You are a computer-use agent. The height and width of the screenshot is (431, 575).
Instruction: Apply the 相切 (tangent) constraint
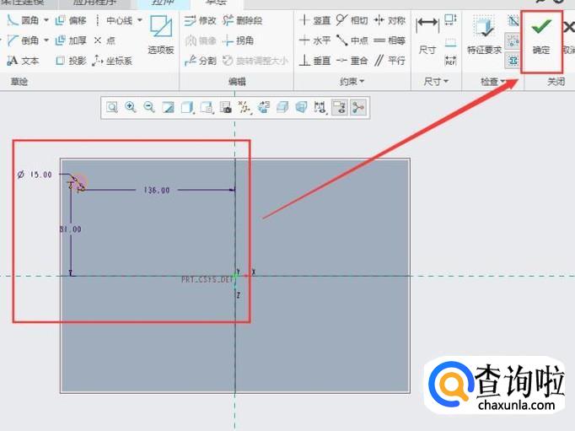pyautogui.click(x=352, y=20)
